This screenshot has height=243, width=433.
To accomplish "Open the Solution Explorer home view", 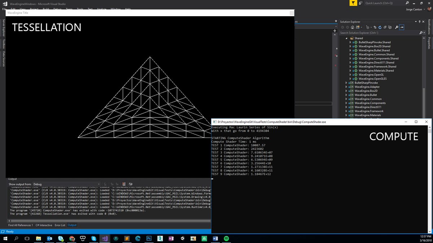I will click(x=352, y=27).
